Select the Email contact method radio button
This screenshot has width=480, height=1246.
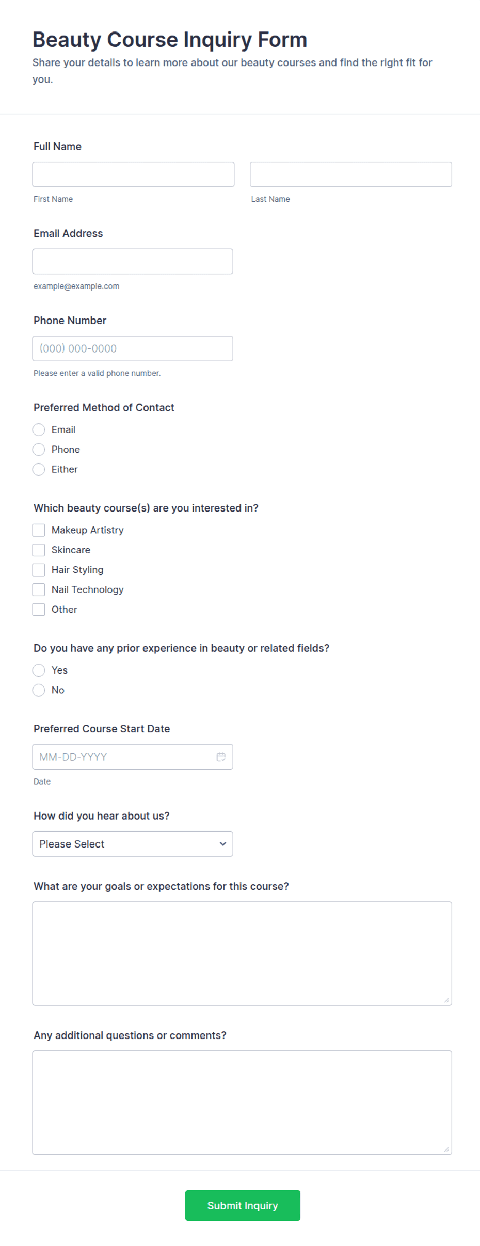pos(39,429)
